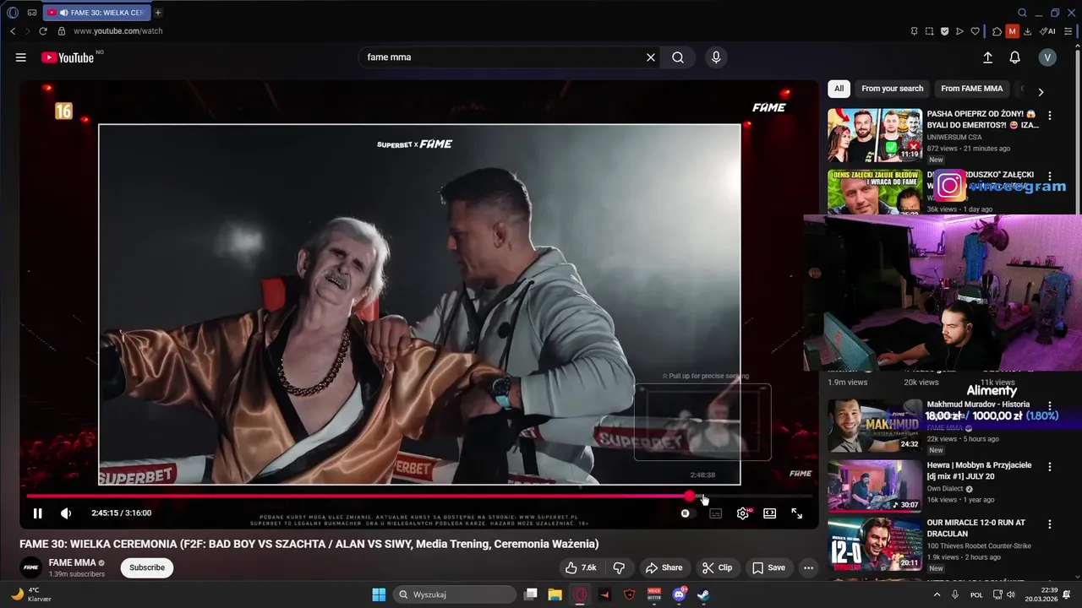Open the FAME MMA channel avatar

click(x=31, y=567)
